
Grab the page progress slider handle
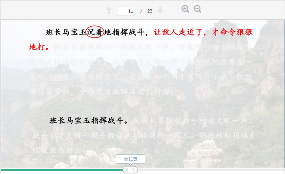(130, 170)
